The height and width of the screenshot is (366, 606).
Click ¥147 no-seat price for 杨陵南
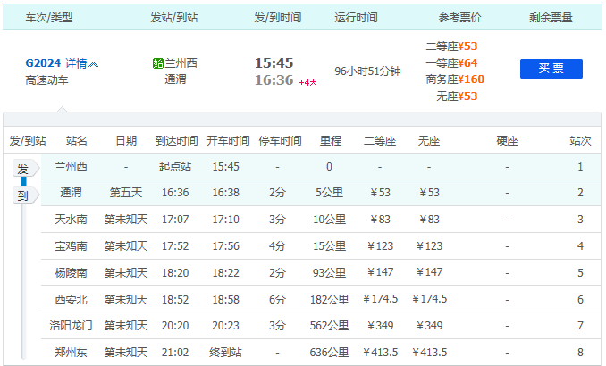pyautogui.click(x=429, y=272)
